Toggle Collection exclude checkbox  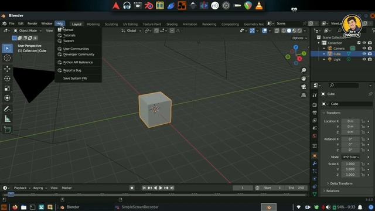(x=359, y=43)
